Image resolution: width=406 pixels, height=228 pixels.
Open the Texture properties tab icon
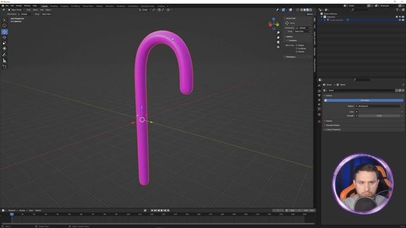coord(319,121)
